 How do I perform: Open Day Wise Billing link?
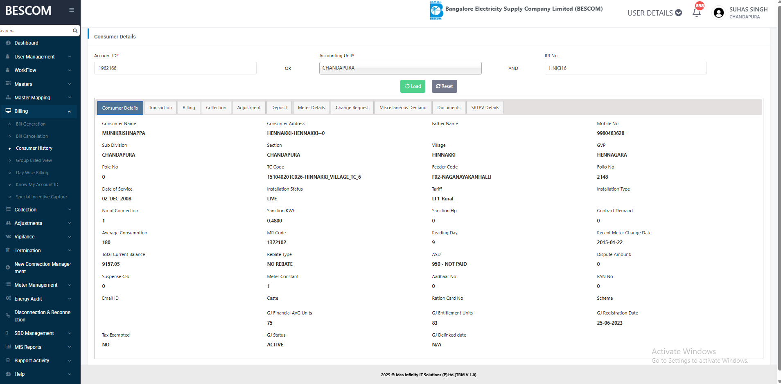click(x=32, y=173)
